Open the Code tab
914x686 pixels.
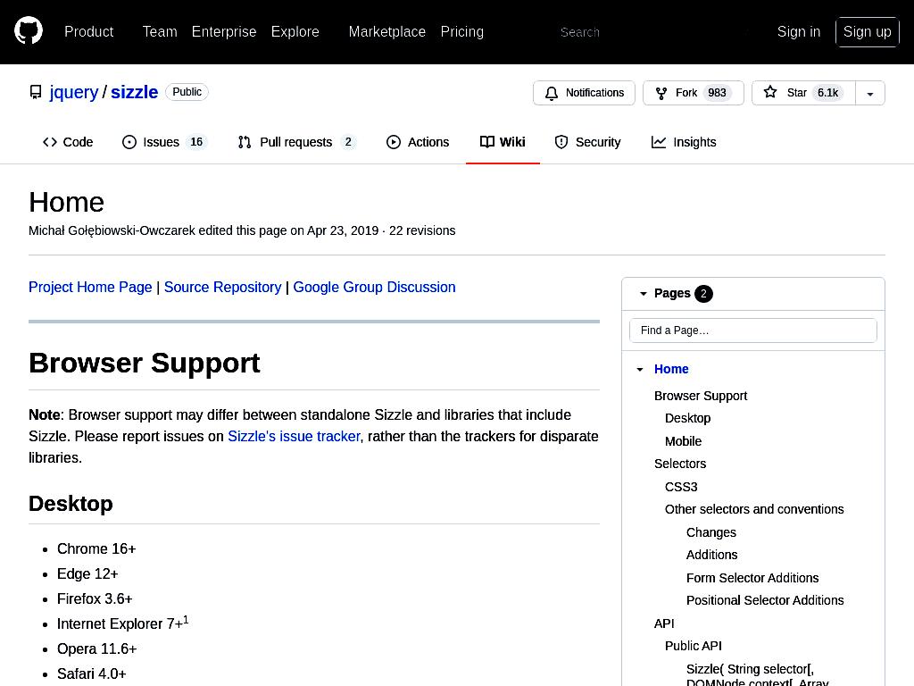pyautogui.click(x=68, y=142)
